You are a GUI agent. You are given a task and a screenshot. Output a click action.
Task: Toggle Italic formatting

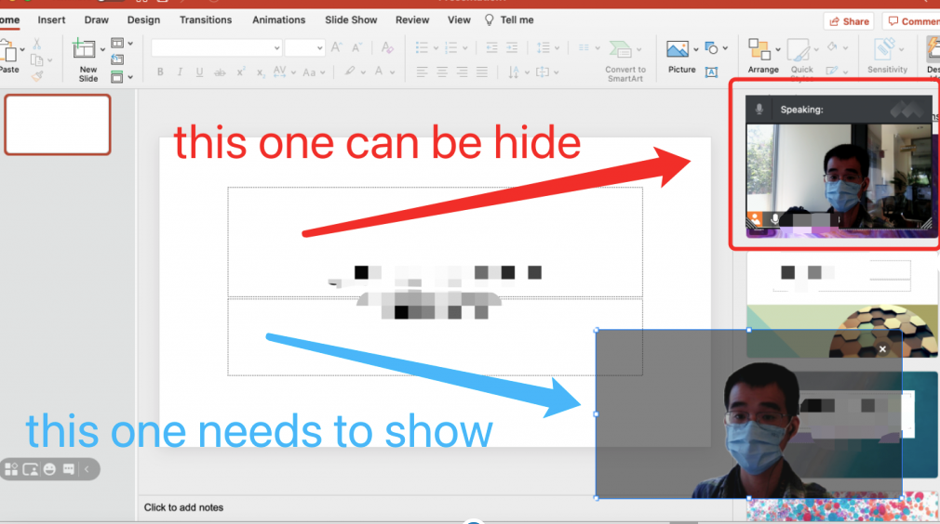(180, 72)
